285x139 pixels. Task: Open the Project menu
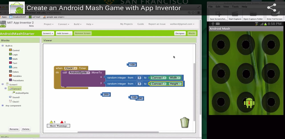pyautogui.click(x=48, y=24)
